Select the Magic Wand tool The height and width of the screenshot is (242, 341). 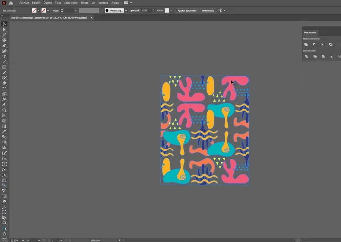point(4,35)
